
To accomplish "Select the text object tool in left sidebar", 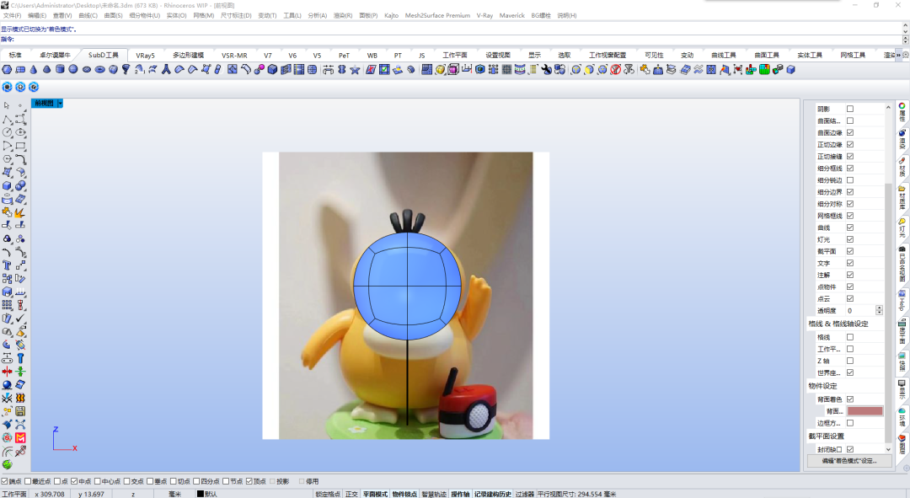I will [x=7, y=265].
